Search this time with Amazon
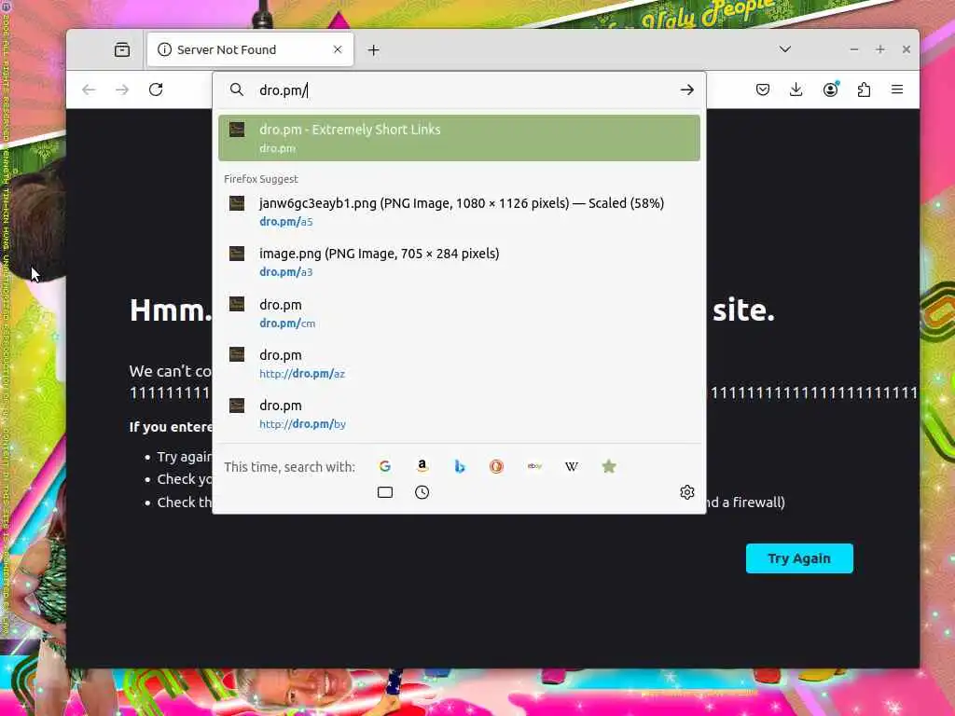 422,466
